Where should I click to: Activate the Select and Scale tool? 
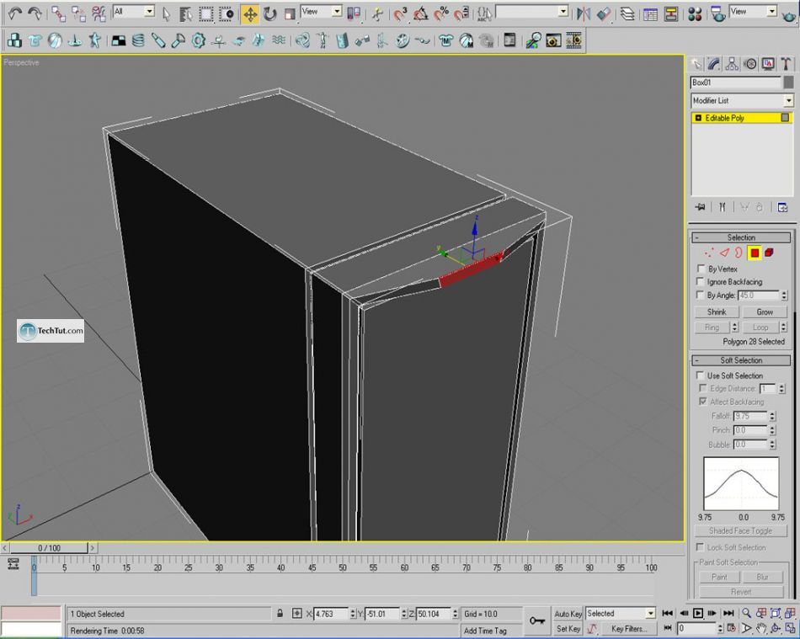pos(290,14)
